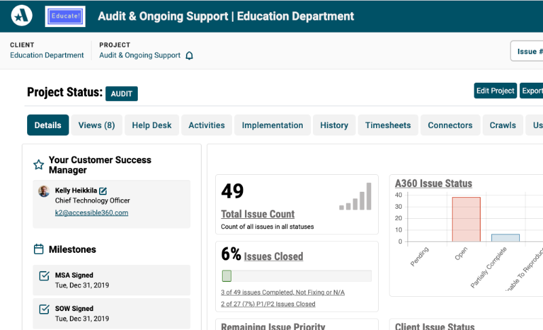Open the Education Department client link
The width and height of the screenshot is (543, 330).
coord(47,56)
